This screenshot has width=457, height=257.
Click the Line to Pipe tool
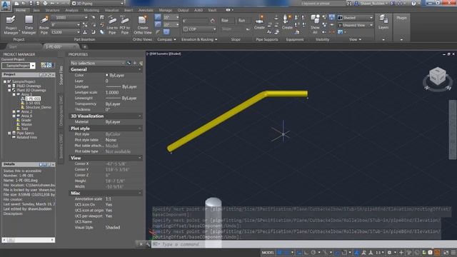112,25
